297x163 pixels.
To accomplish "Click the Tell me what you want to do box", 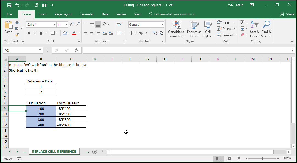I will (x=172, y=14).
